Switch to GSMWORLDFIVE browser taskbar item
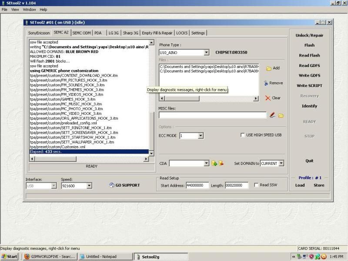Viewport: 348px width, 261px height. coord(50,257)
